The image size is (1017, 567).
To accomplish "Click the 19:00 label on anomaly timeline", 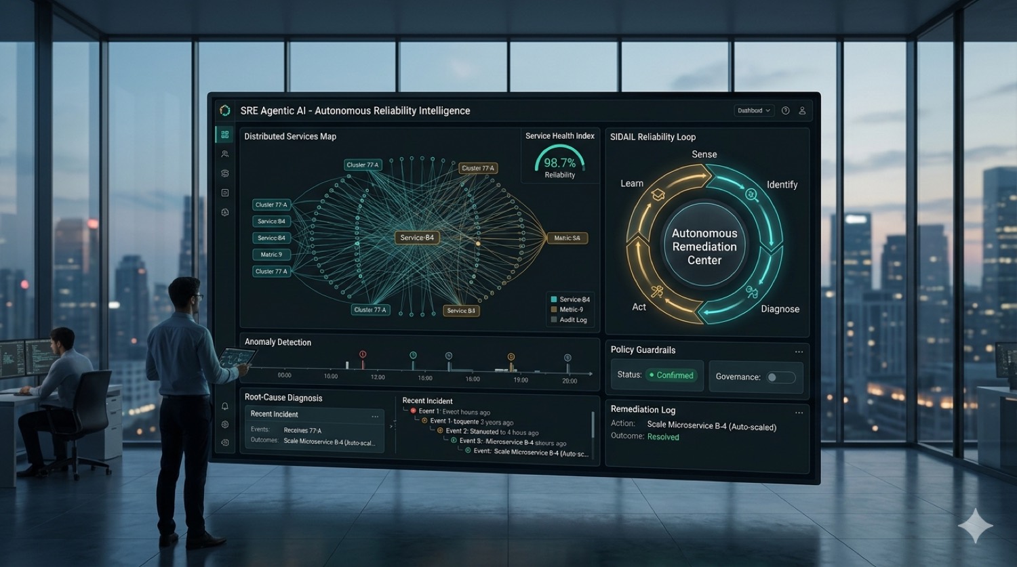I will (521, 380).
